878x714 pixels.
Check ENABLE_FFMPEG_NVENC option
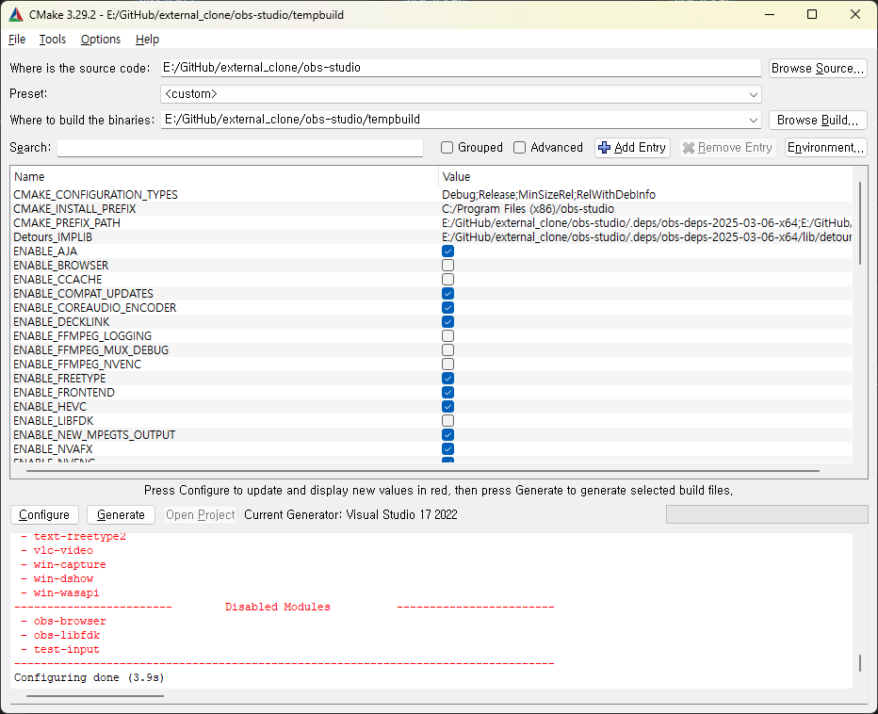tap(448, 364)
